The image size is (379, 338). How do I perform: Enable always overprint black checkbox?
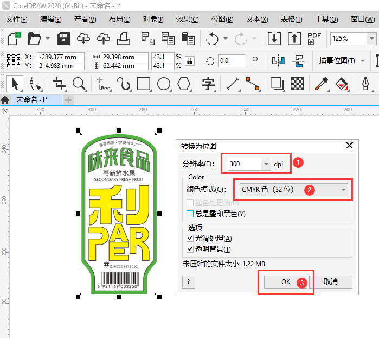click(190, 214)
